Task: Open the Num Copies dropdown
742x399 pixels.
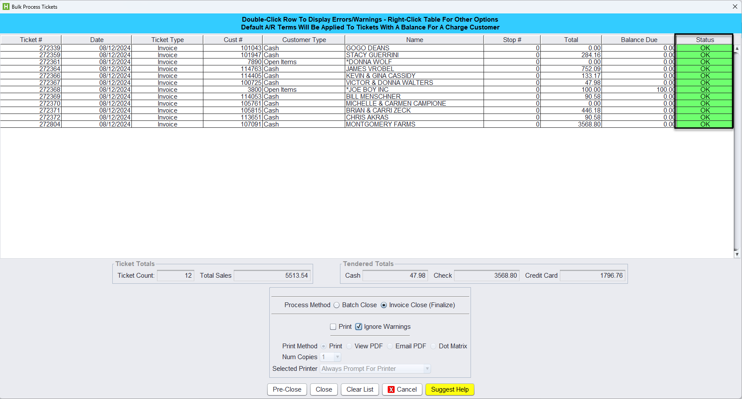Action: click(337, 357)
